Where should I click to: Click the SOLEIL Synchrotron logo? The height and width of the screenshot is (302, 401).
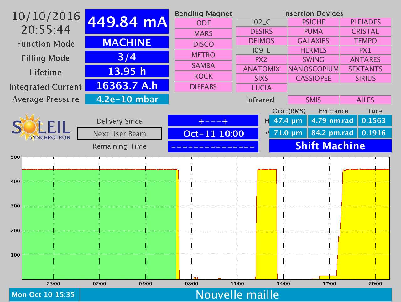click(x=41, y=127)
